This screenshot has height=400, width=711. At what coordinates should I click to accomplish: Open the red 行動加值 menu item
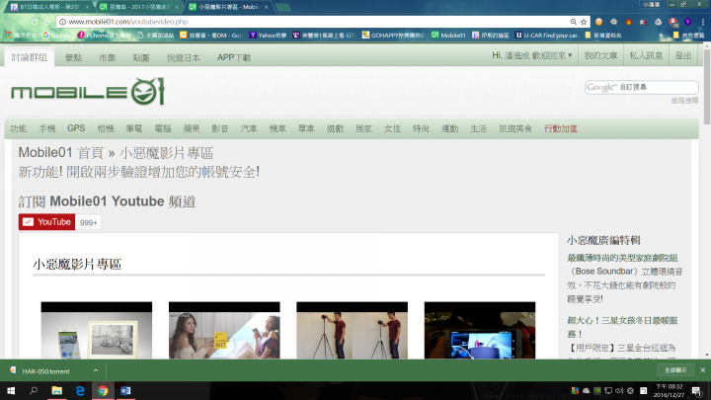pos(561,128)
